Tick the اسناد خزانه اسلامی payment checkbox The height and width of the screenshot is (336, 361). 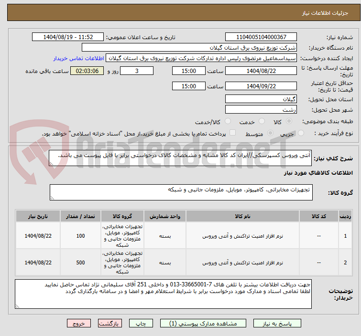tap(233, 133)
